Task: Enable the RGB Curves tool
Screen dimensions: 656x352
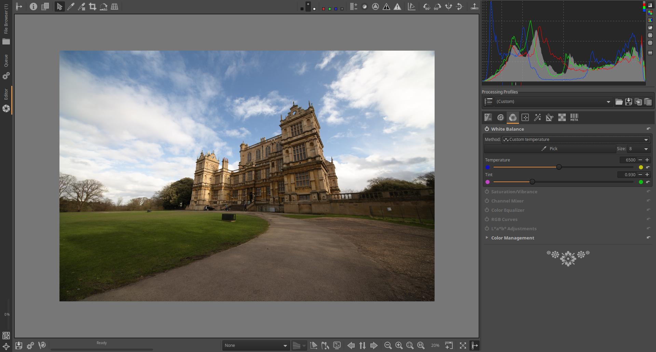Action: [487, 219]
